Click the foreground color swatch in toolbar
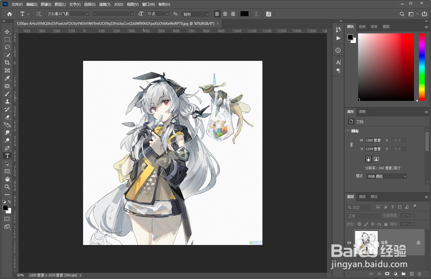 point(5,208)
